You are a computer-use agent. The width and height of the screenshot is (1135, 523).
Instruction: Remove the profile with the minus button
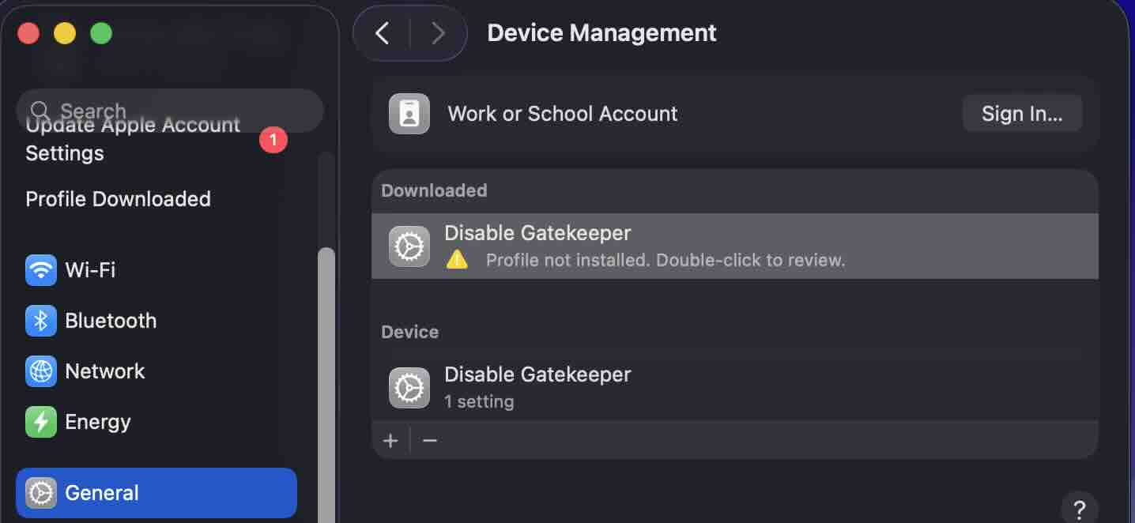coord(430,440)
